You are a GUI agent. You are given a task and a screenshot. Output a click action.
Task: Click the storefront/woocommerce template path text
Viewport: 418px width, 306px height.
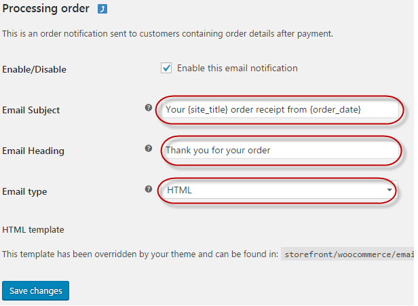point(349,254)
